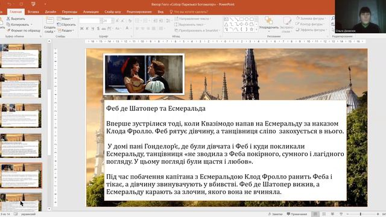
Task: Open the columns button
Action: (162, 28)
